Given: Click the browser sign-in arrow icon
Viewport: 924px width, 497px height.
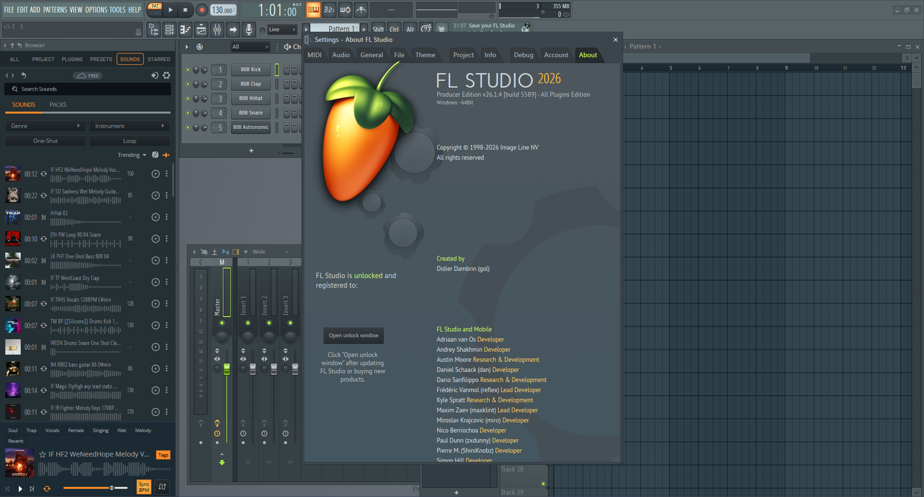Looking at the screenshot, I should pos(155,76).
